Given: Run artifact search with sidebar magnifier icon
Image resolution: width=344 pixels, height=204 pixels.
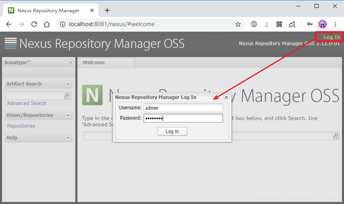Looking at the screenshot, I should (x=67, y=95).
